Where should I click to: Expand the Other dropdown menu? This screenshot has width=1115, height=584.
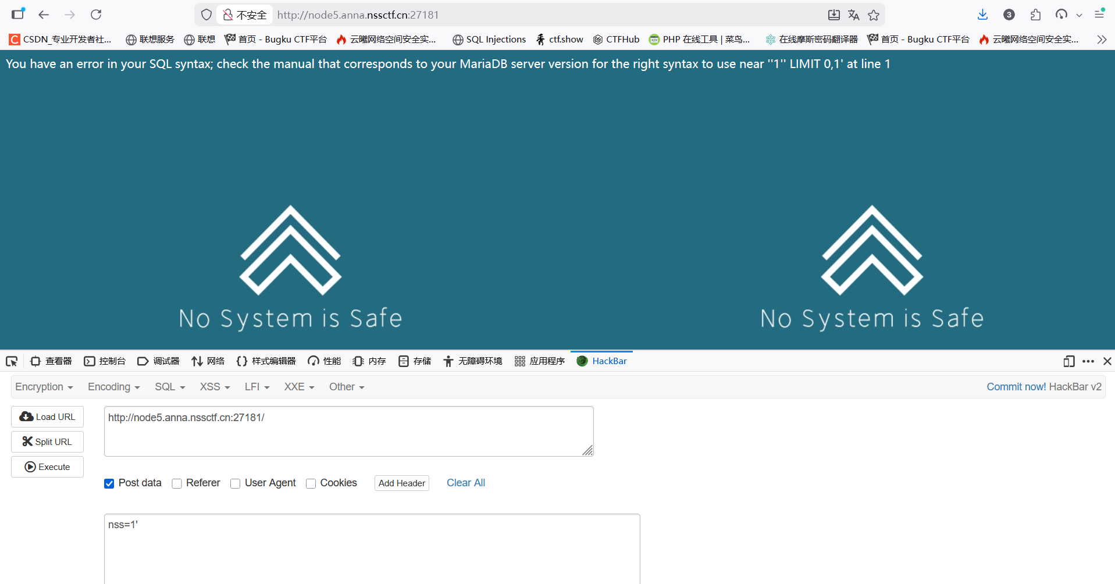click(x=347, y=387)
